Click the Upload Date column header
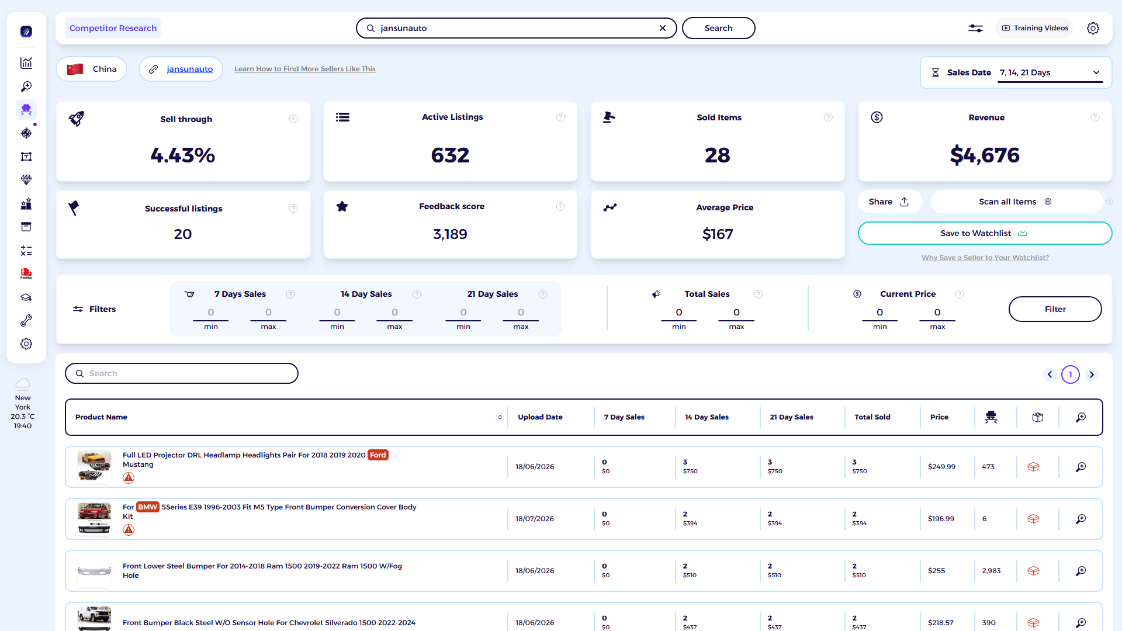The width and height of the screenshot is (1122, 631). (540, 417)
